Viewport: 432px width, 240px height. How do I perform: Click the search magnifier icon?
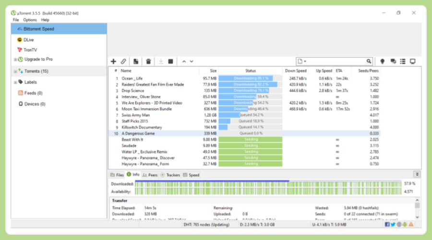pyautogui.click(x=369, y=61)
